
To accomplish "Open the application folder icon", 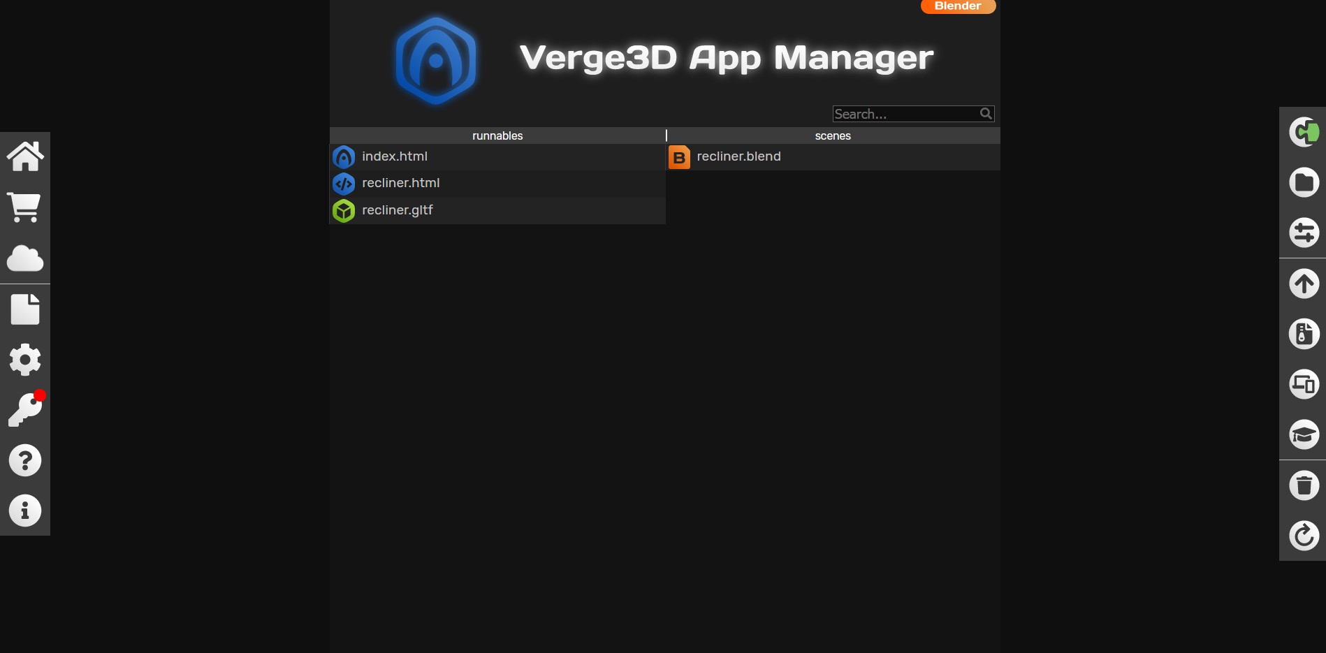I will coord(1304,182).
